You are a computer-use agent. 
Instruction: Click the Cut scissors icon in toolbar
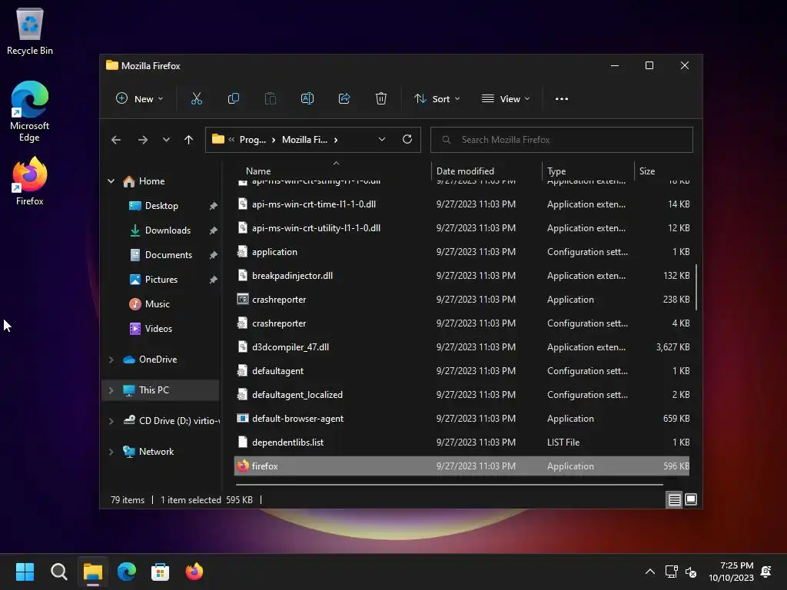tap(196, 99)
